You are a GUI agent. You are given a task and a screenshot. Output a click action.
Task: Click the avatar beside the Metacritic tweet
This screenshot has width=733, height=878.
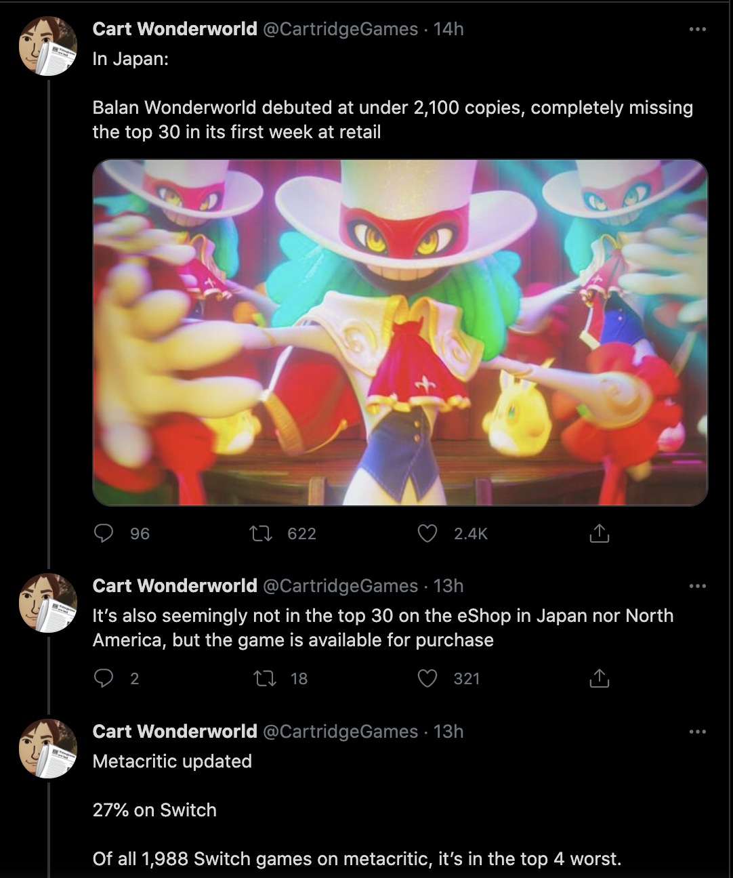click(x=48, y=749)
